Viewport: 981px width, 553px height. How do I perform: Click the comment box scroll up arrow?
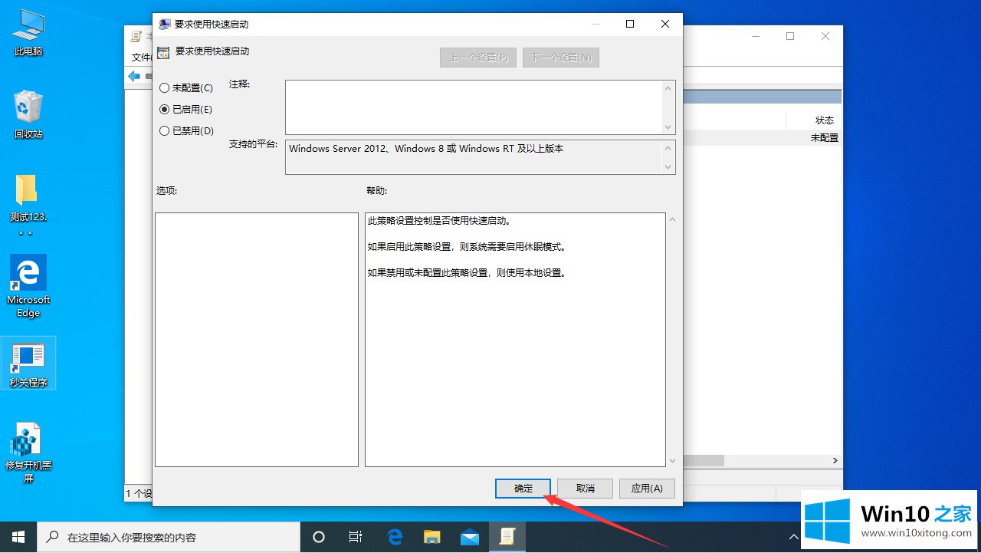point(669,88)
